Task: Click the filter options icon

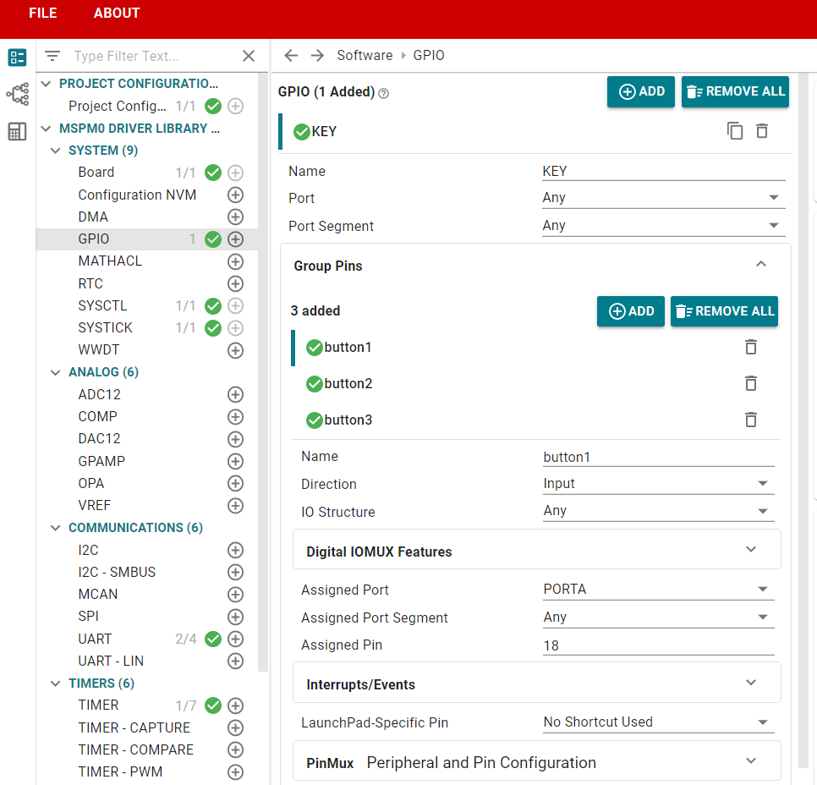Action: point(52,56)
